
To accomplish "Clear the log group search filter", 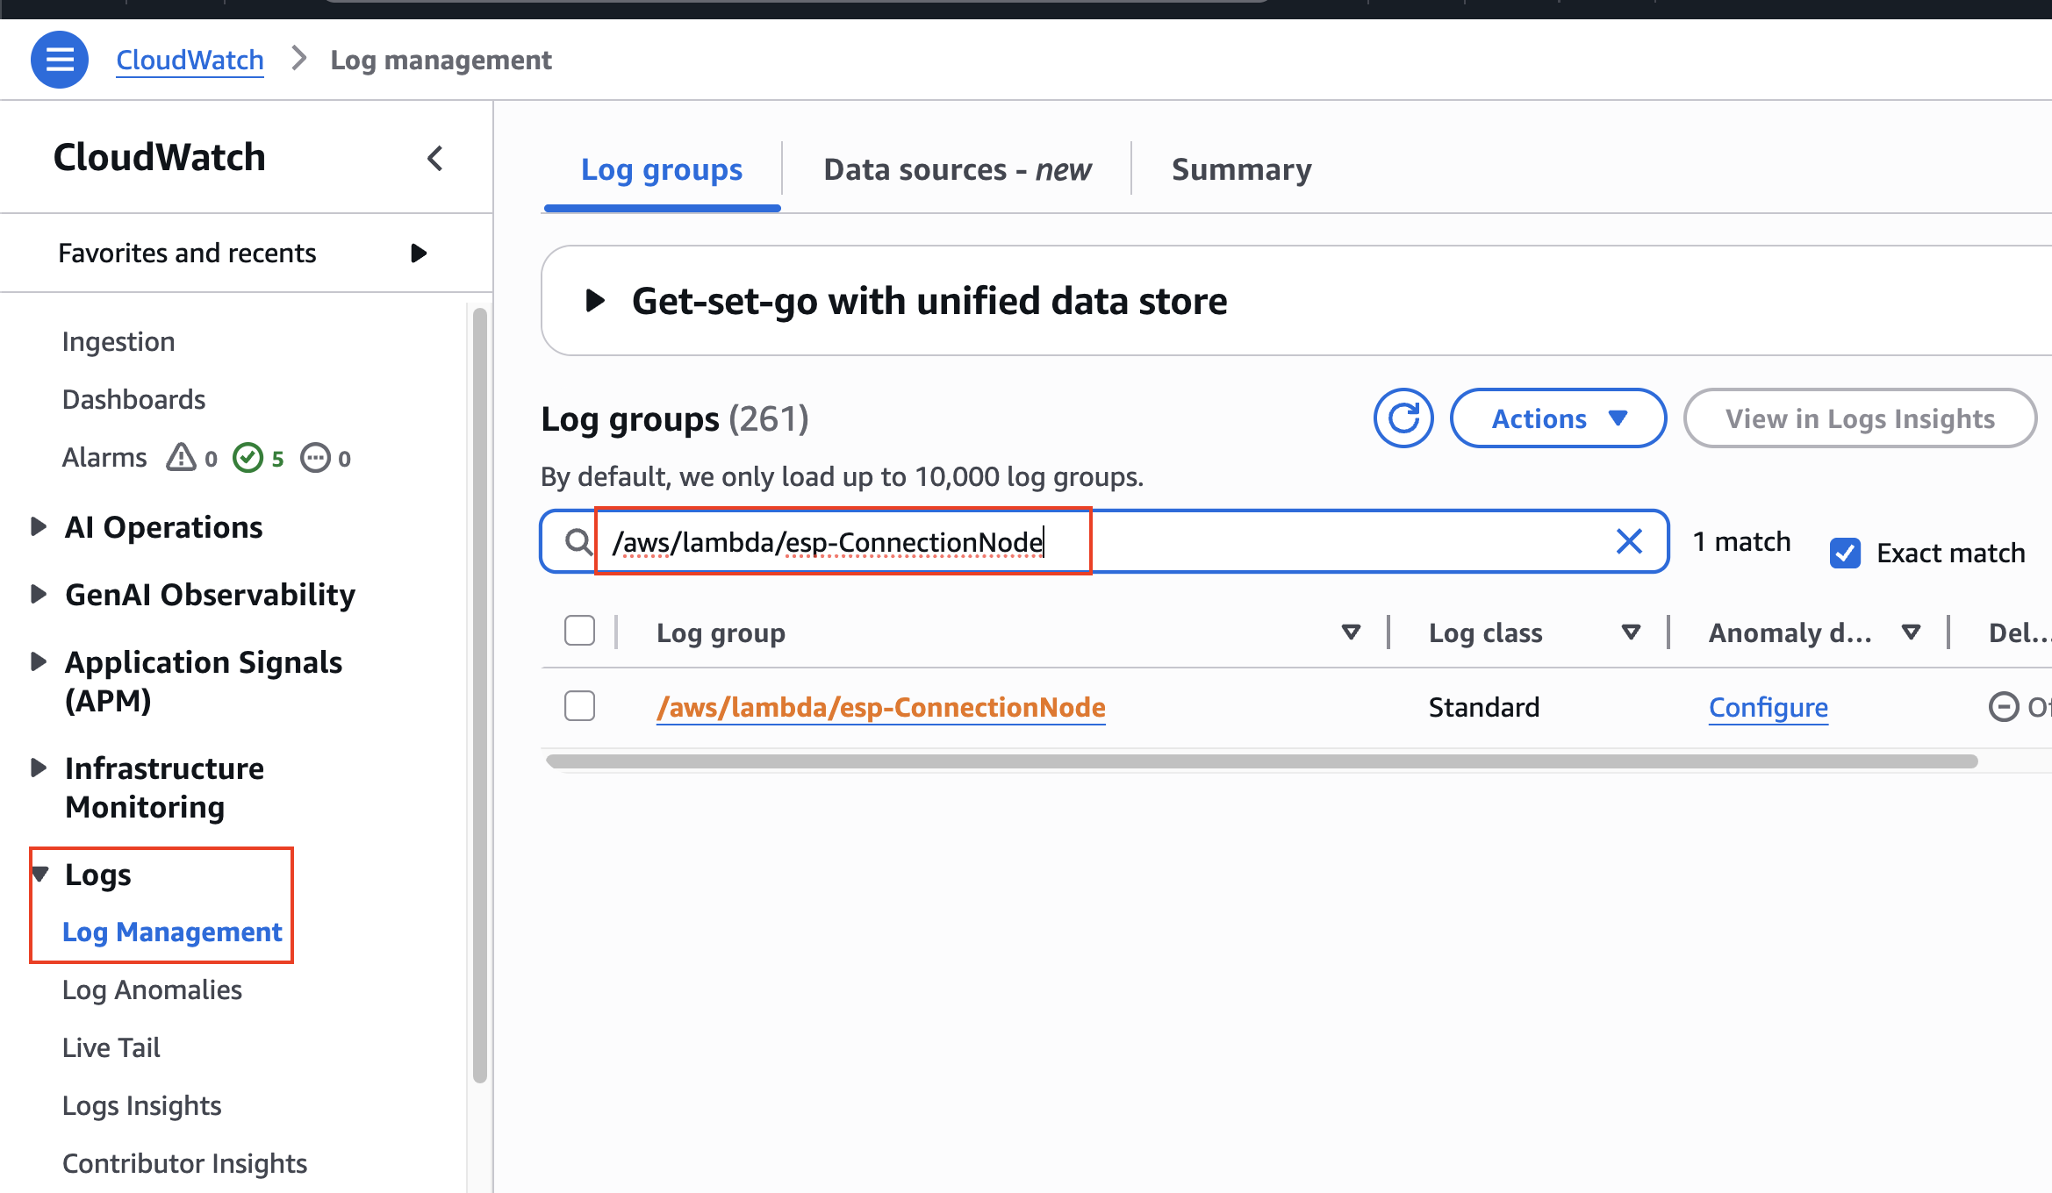I will (1629, 541).
